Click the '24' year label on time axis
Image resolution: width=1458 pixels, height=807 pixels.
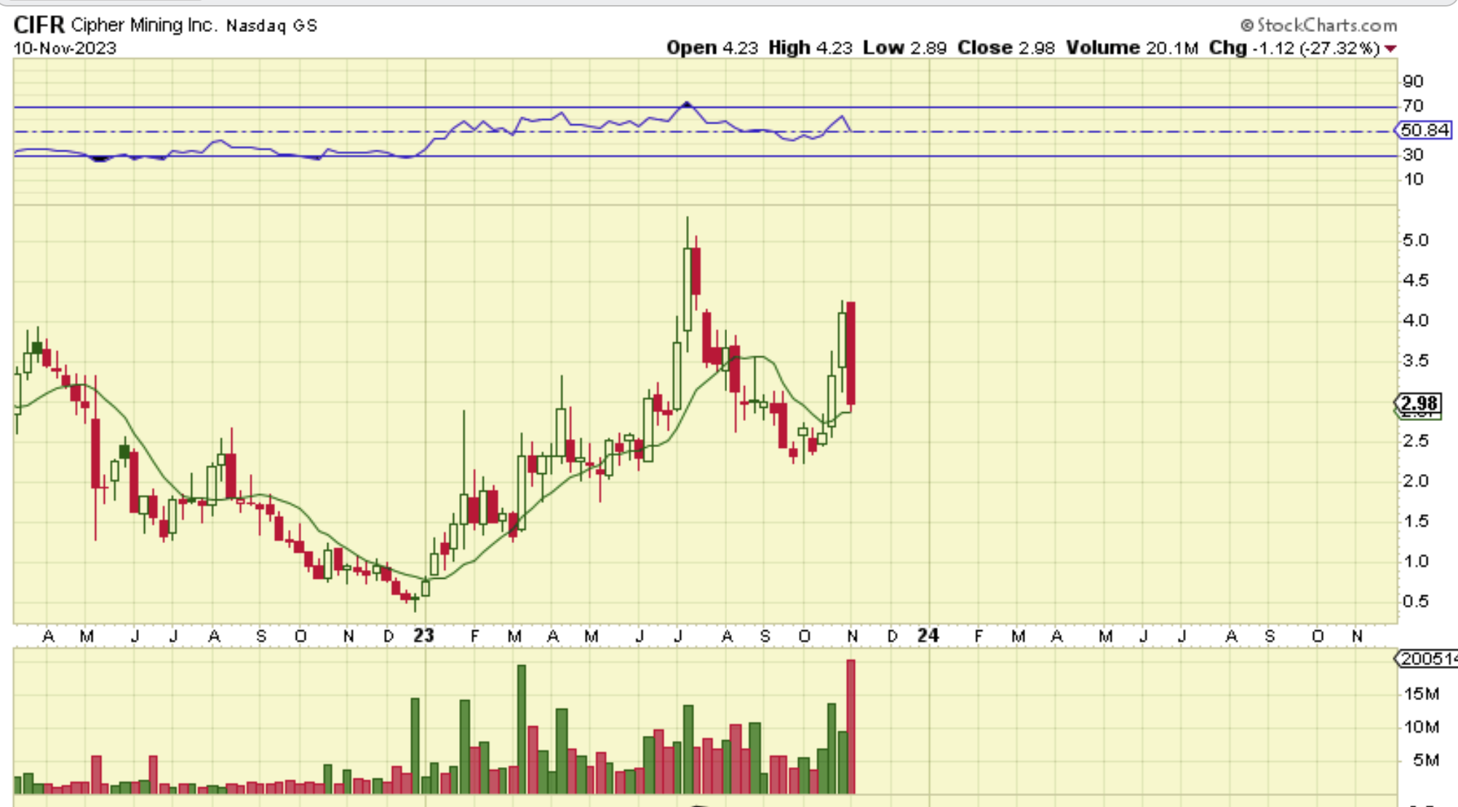[x=928, y=636]
